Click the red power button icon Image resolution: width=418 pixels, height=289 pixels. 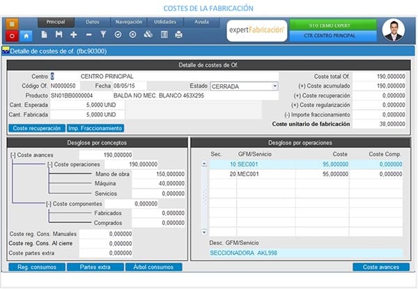coord(13,34)
